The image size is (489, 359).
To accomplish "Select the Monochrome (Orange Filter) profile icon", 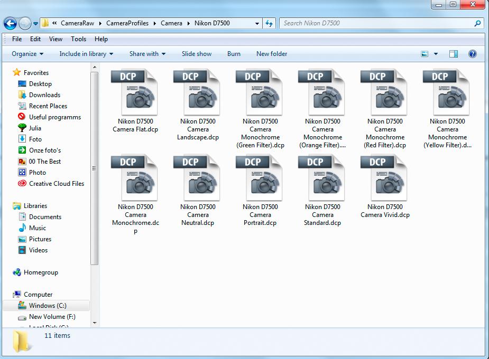I will tap(321, 92).
